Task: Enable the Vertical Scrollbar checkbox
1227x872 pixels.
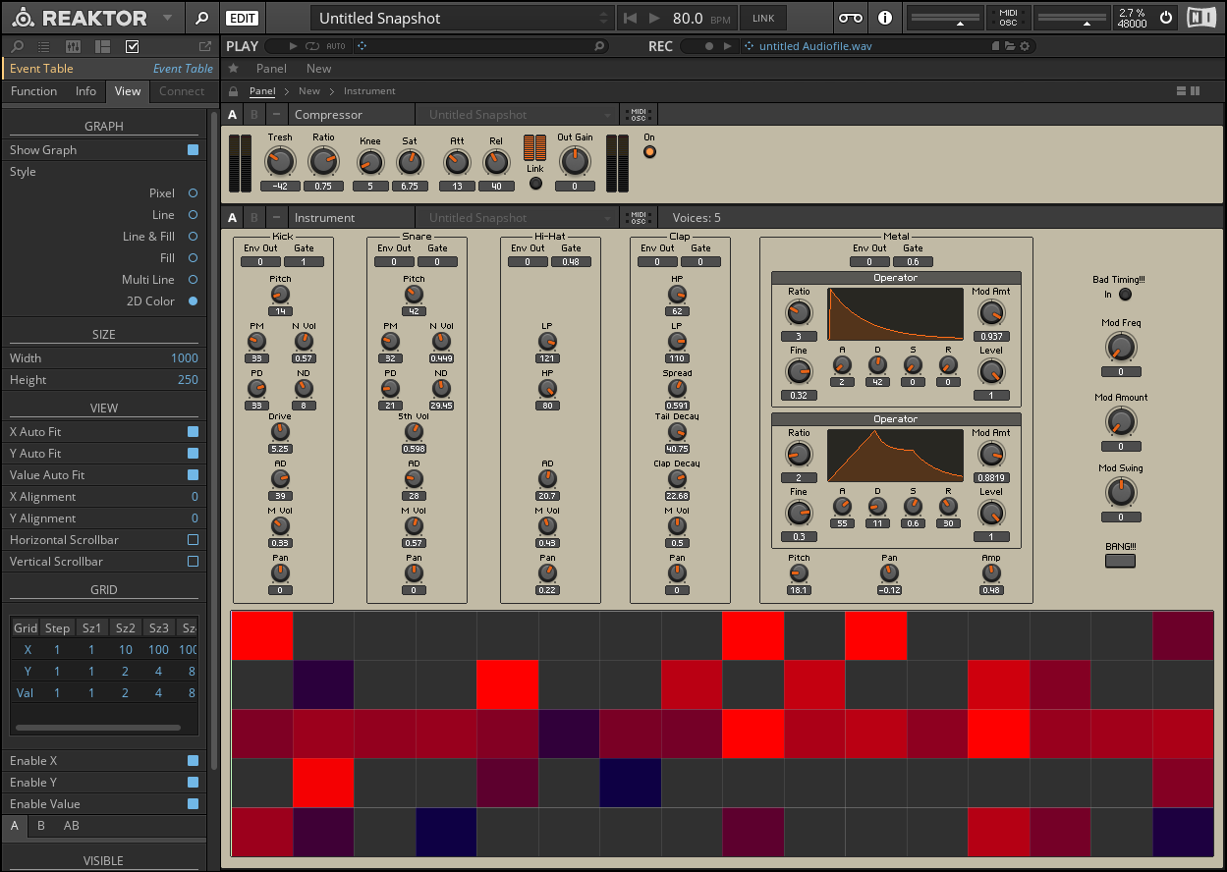Action: [x=193, y=562]
